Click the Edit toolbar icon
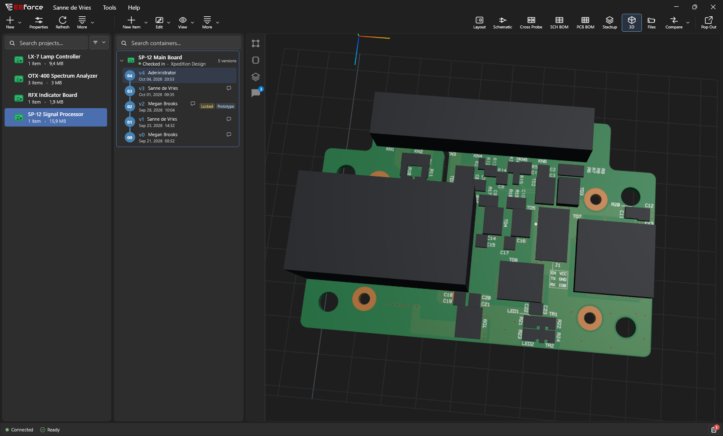The image size is (723, 436). point(159,23)
